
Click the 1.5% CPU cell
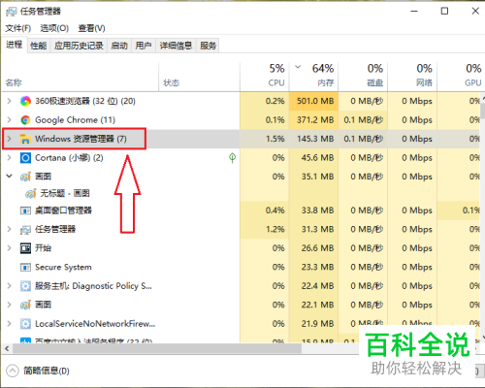(x=265, y=139)
